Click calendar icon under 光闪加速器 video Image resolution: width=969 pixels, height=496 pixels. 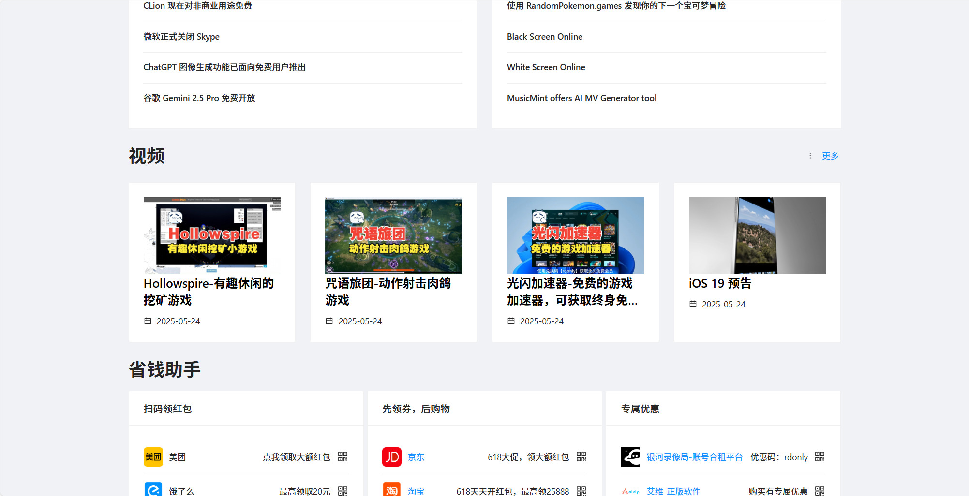[511, 321]
